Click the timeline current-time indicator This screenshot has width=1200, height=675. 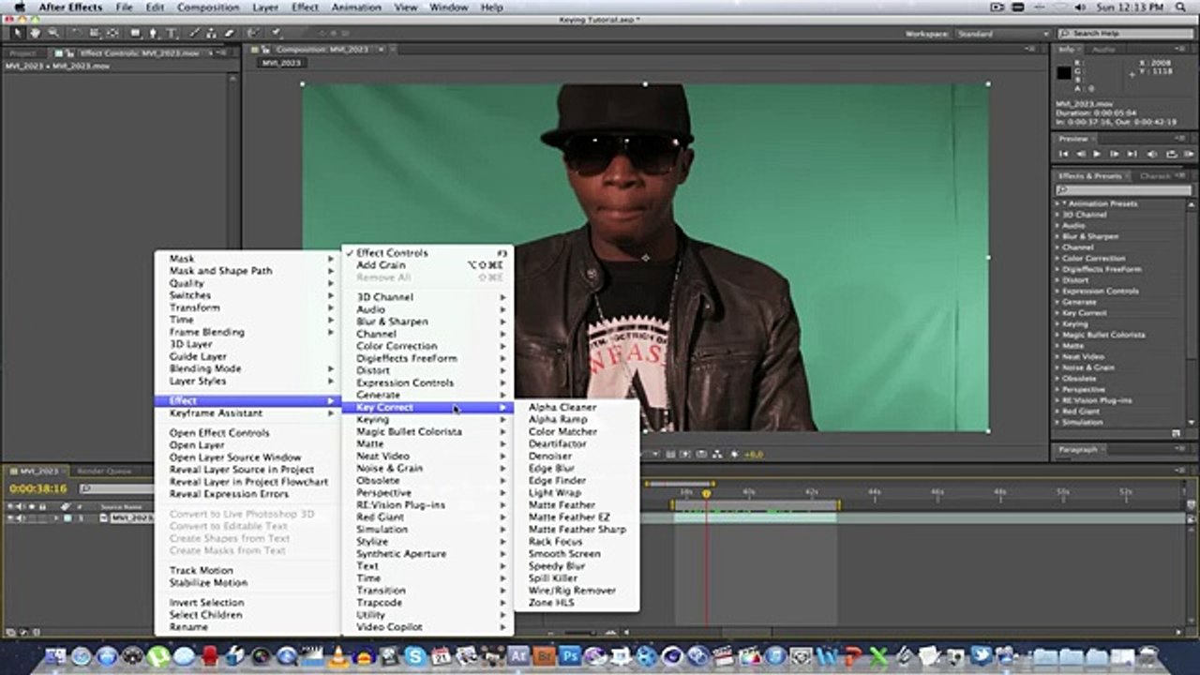coord(707,493)
